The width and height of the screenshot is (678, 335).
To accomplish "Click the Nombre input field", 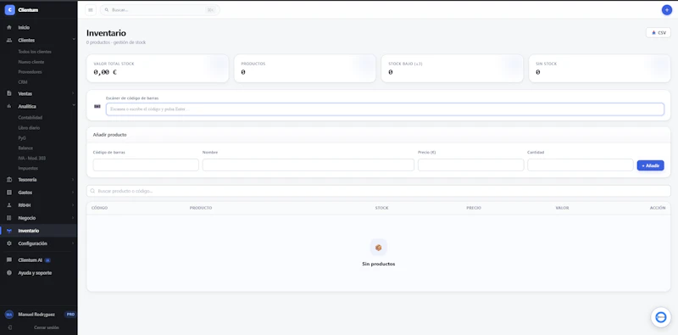I will click(x=308, y=165).
